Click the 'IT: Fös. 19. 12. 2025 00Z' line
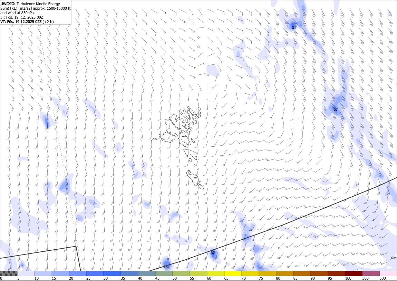Screen dimensions: 397x281 tap(22, 17)
